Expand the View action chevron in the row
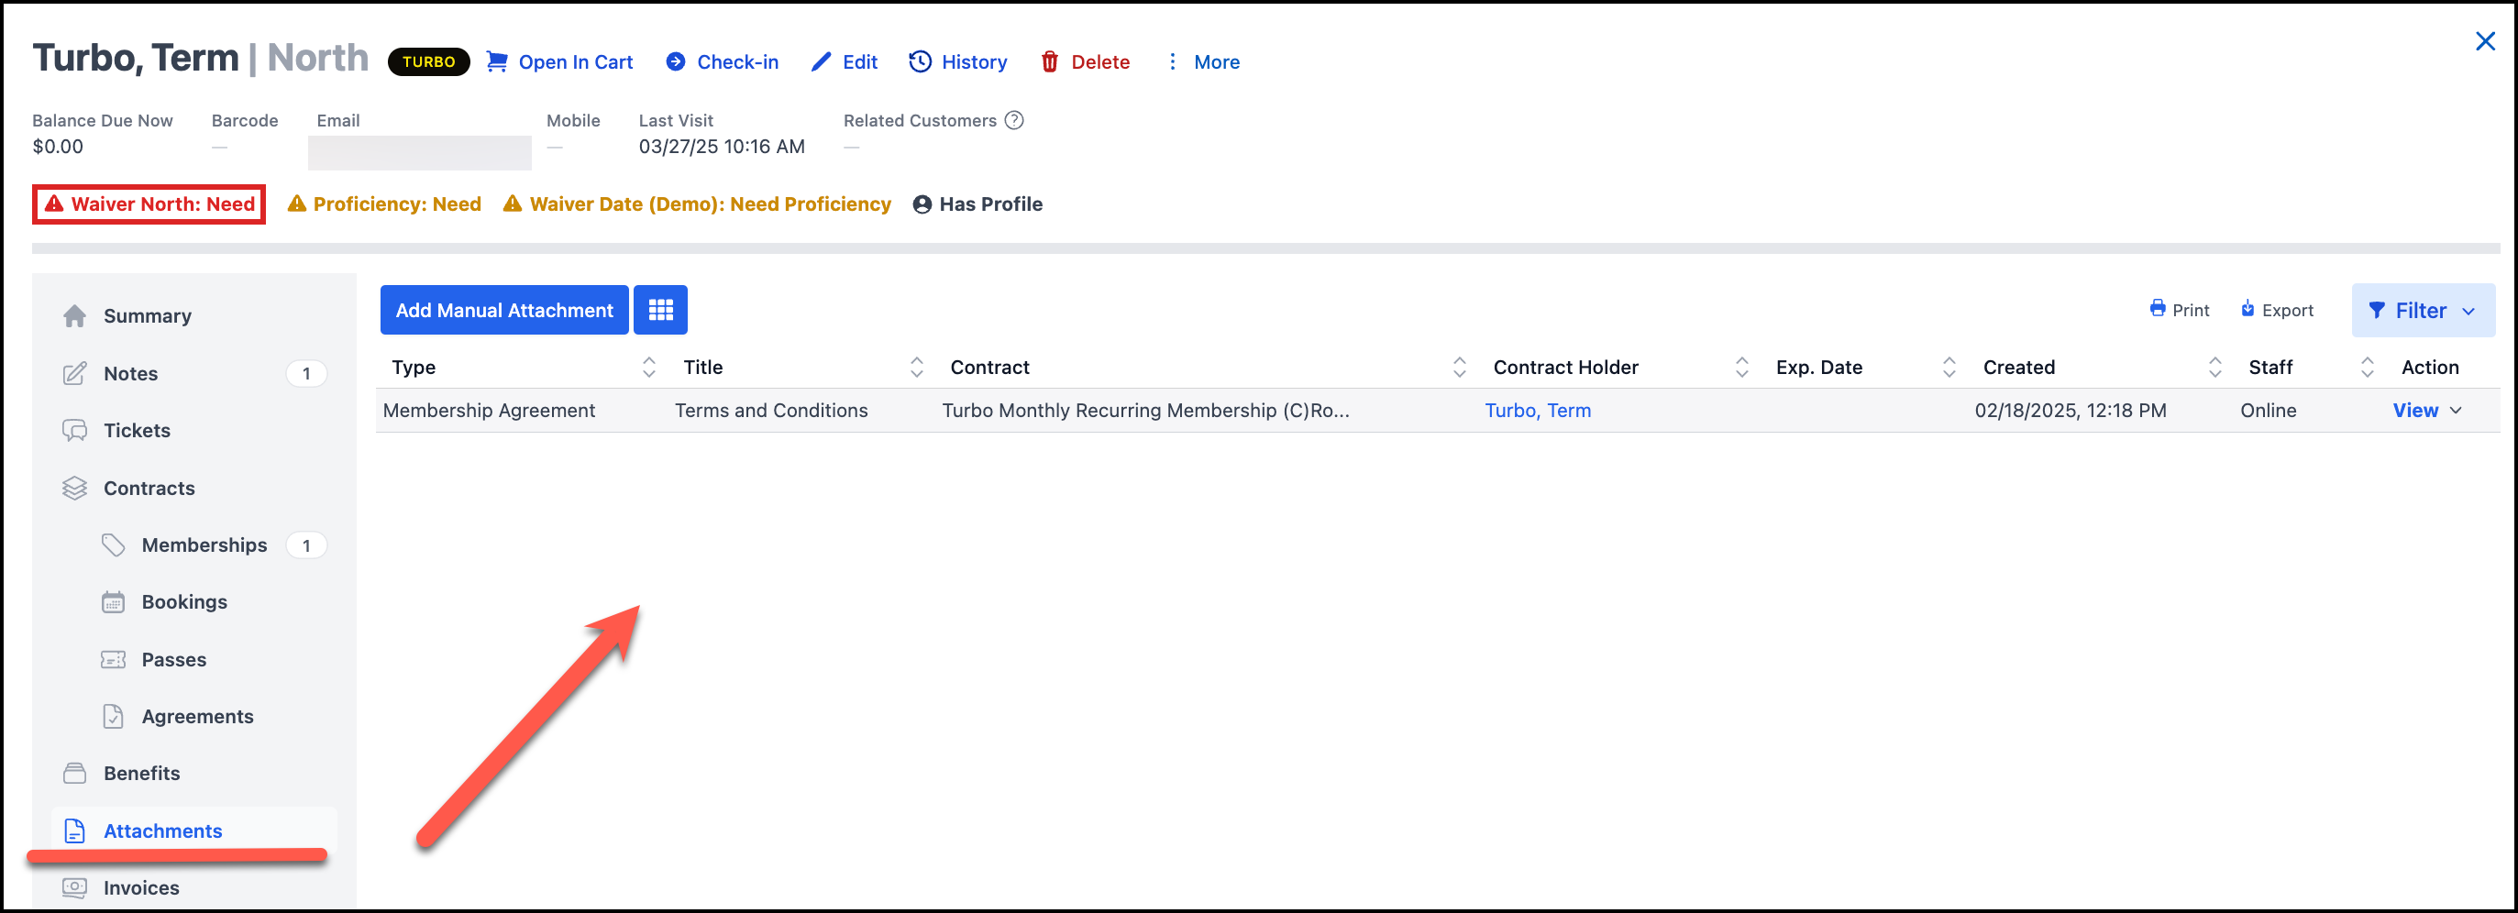This screenshot has width=2518, height=913. coord(2456,411)
